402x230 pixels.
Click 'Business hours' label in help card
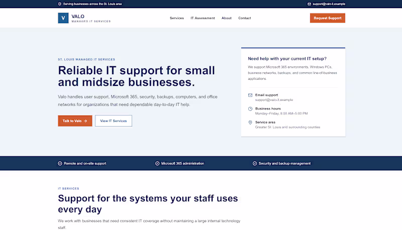pos(268,108)
